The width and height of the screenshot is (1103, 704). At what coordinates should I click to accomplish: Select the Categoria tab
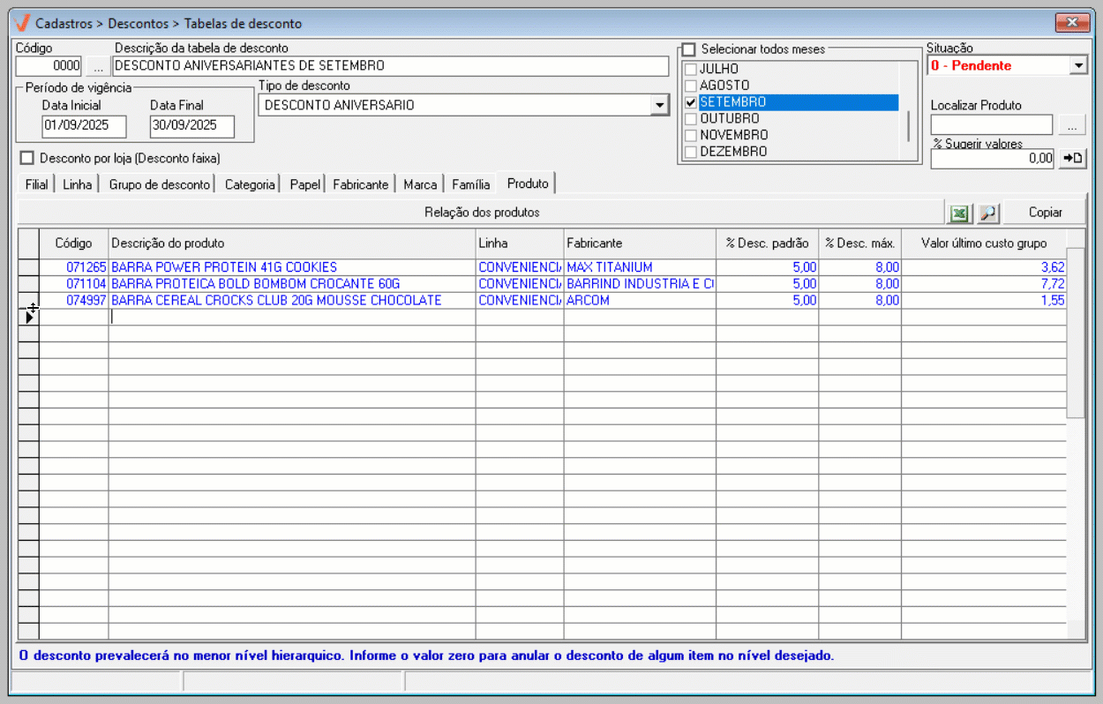[250, 184]
